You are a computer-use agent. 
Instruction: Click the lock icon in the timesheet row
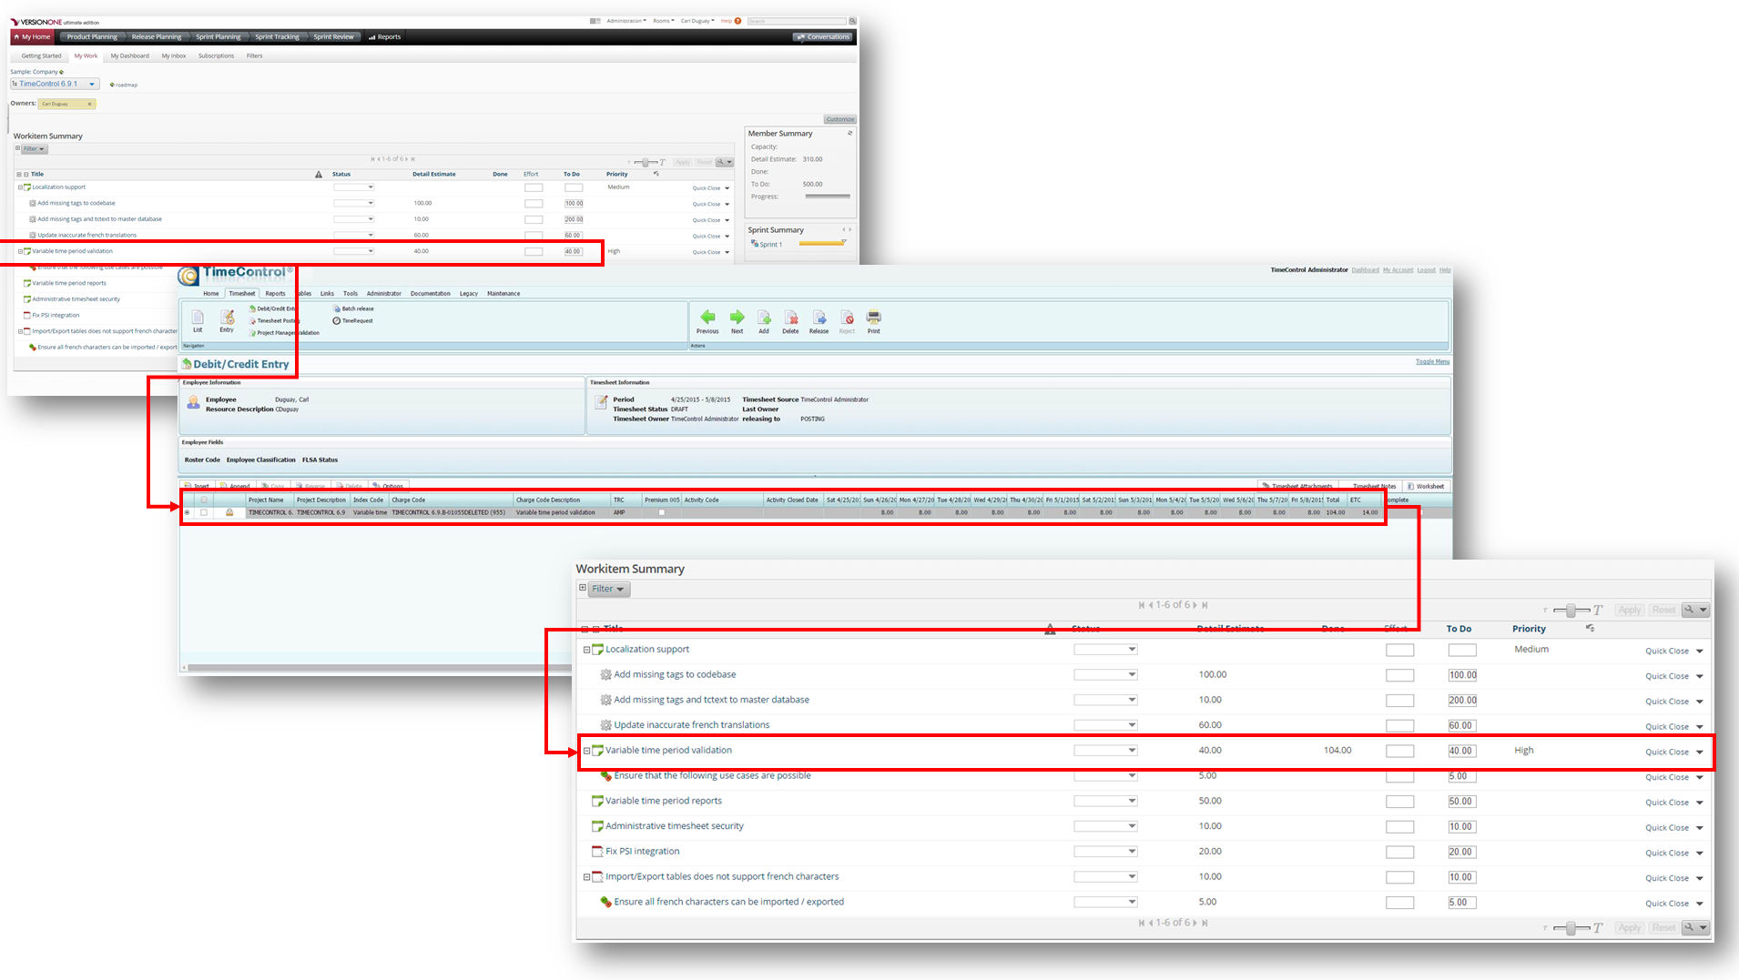229,512
